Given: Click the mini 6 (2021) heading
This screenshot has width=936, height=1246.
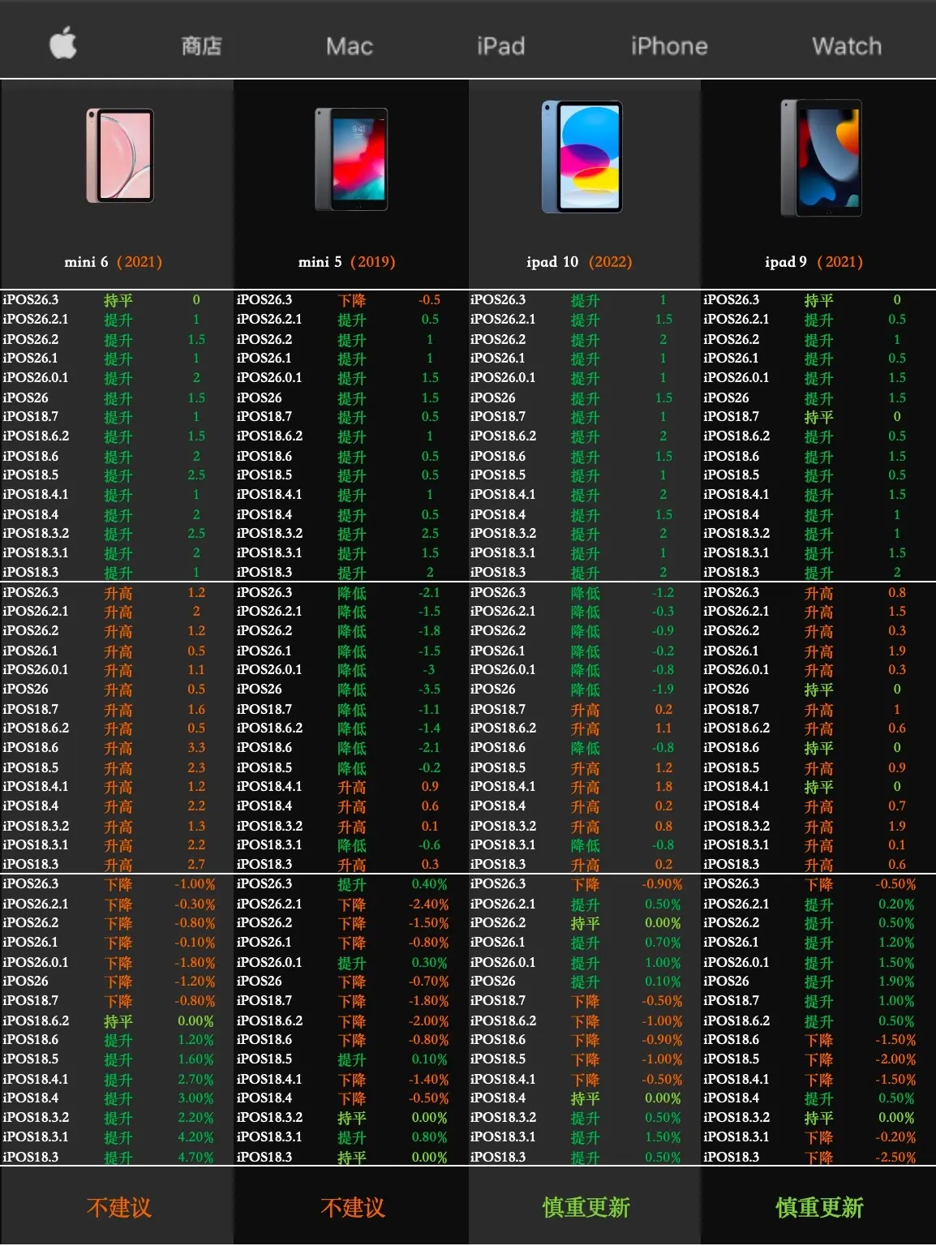Looking at the screenshot, I should tap(114, 262).
